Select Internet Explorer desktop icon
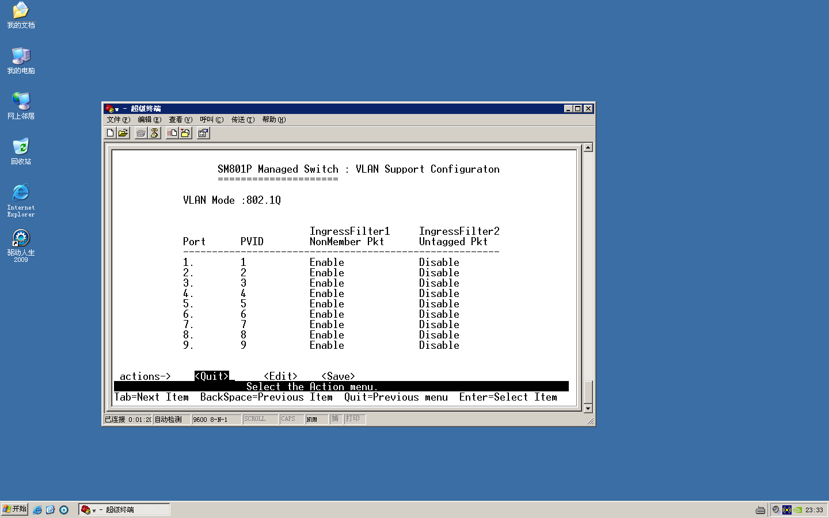This screenshot has width=829, height=518. click(x=21, y=200)
